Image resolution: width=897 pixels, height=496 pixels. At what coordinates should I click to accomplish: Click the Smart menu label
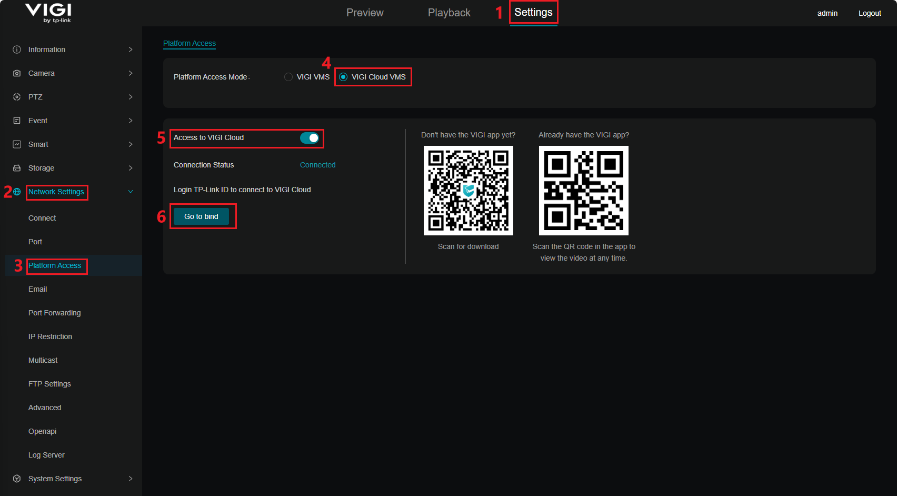pyautogui.click(x=38, y=144)
